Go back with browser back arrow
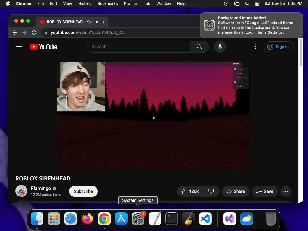308x231 pixels. pos(15,32)
